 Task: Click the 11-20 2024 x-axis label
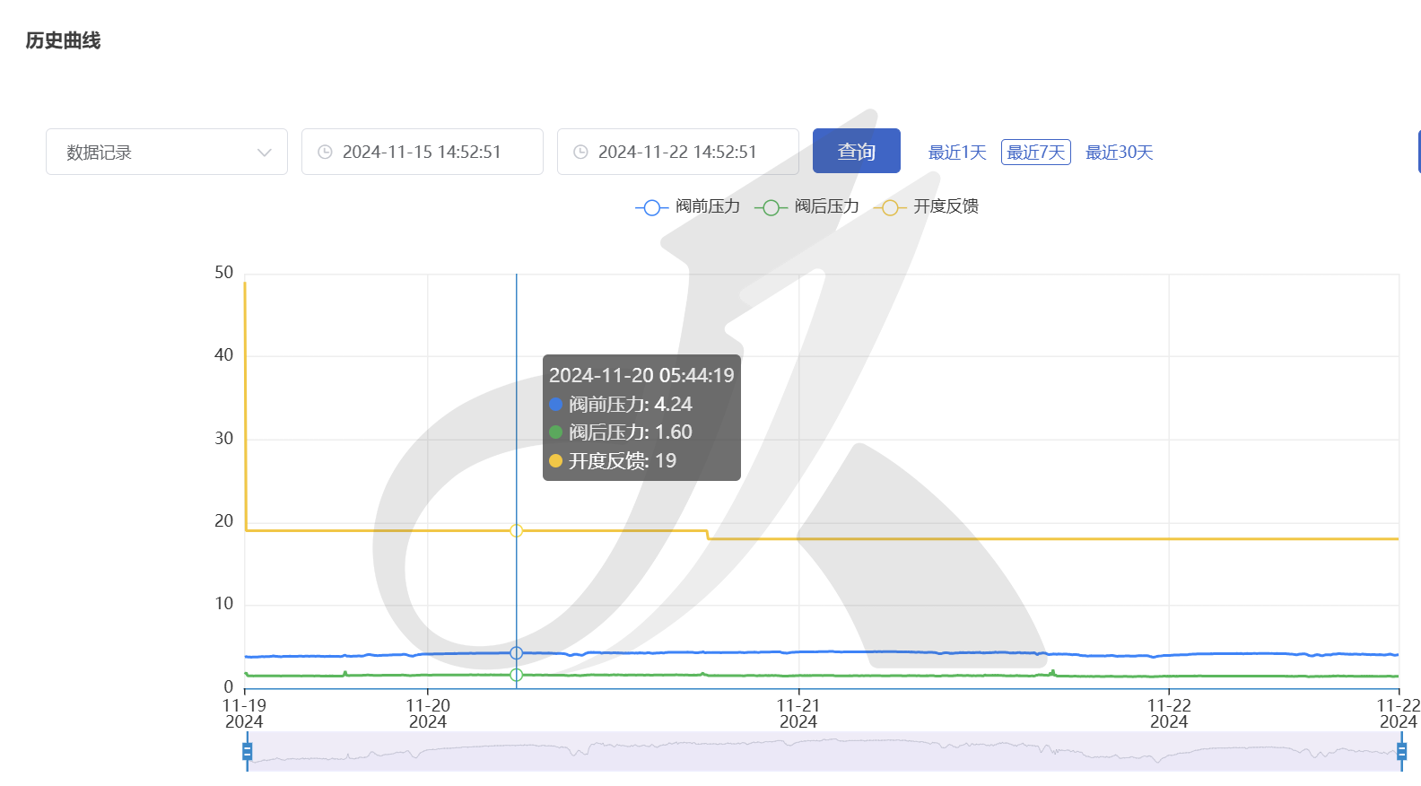(x=428, y=713)
